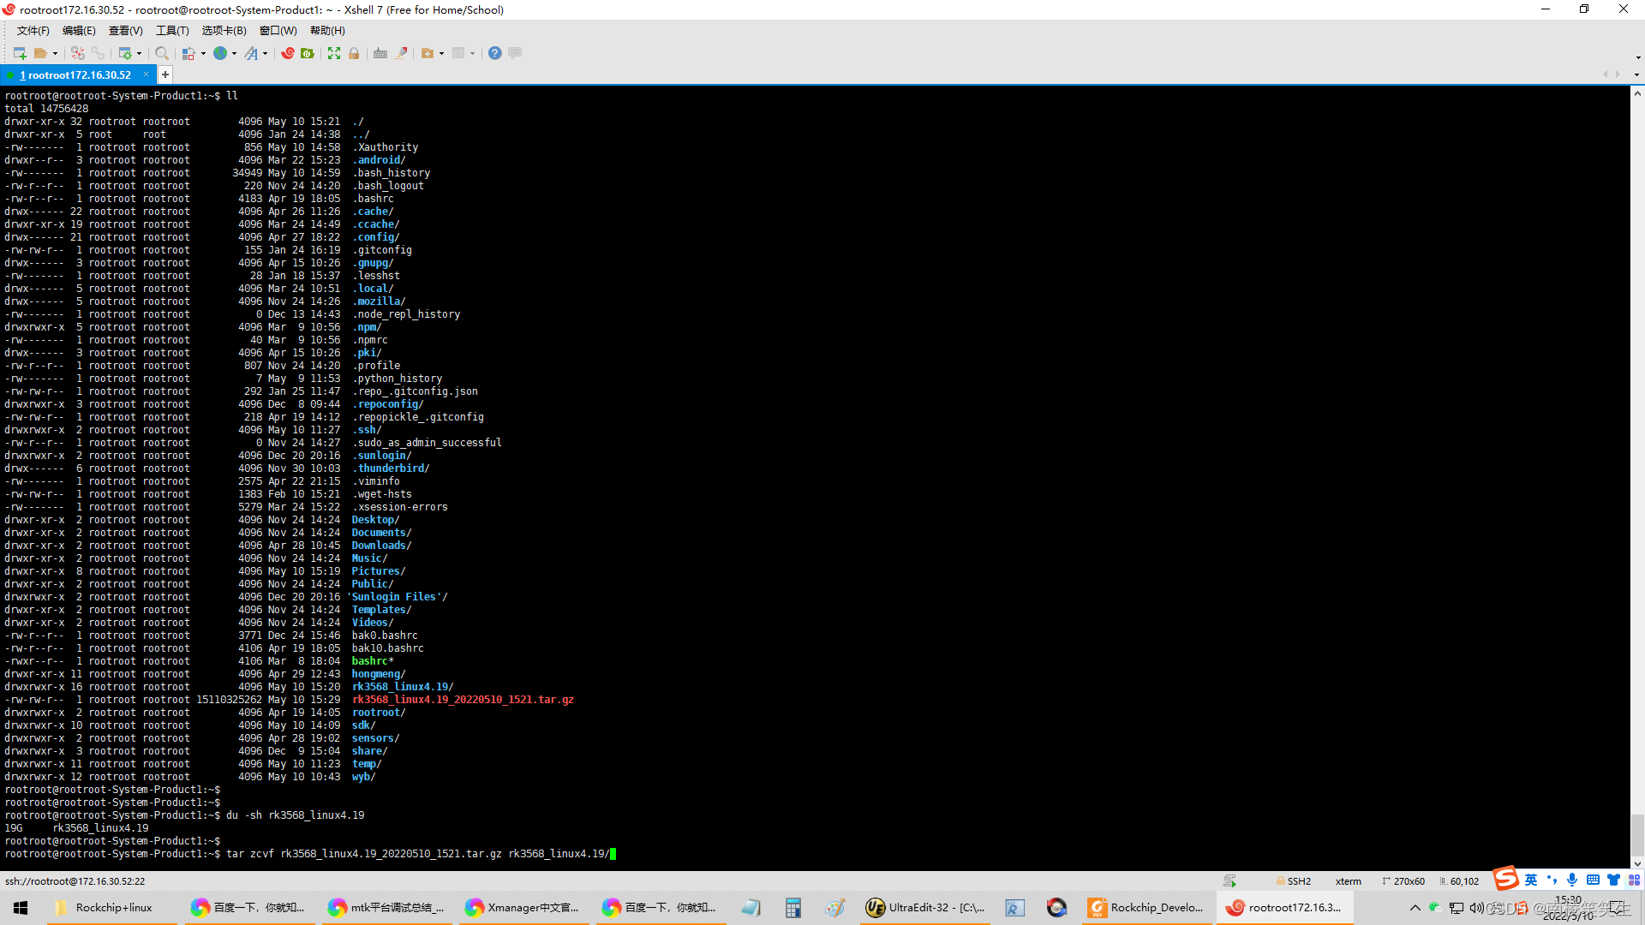Open session properties gear icon

[127, 53]
